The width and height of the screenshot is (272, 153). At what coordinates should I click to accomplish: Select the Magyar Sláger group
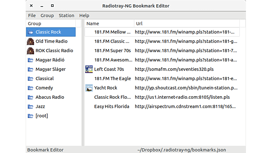(x=50, y=69)
